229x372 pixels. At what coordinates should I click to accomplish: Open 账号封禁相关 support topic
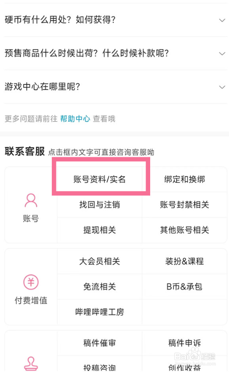(x=184, y=204)
